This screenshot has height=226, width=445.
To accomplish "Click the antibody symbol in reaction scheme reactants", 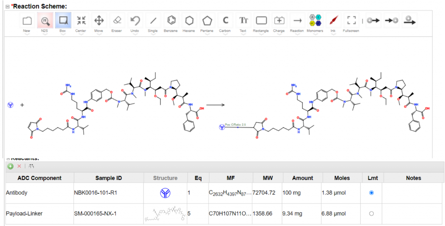I will click(10, 105).
